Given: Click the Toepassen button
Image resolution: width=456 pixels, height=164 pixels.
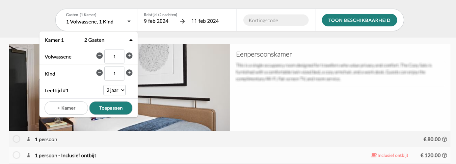Looking at the screenshot, I should point(111,108).
